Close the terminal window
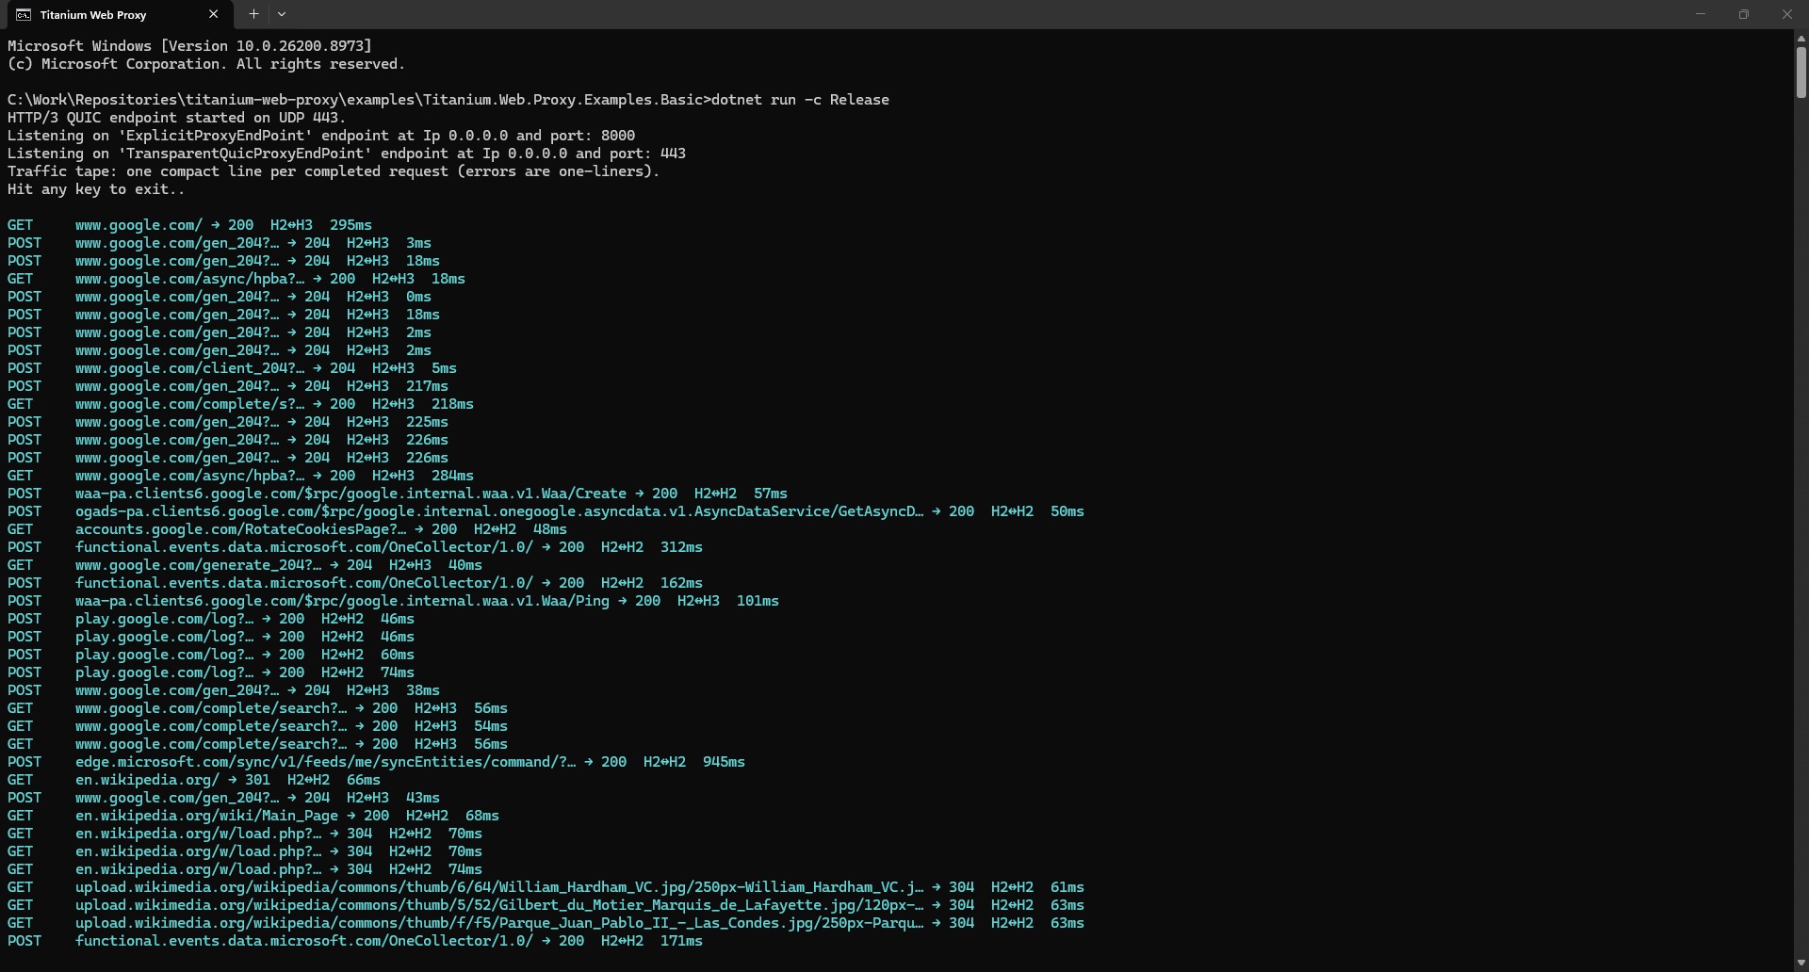 tap(1787, 14)
